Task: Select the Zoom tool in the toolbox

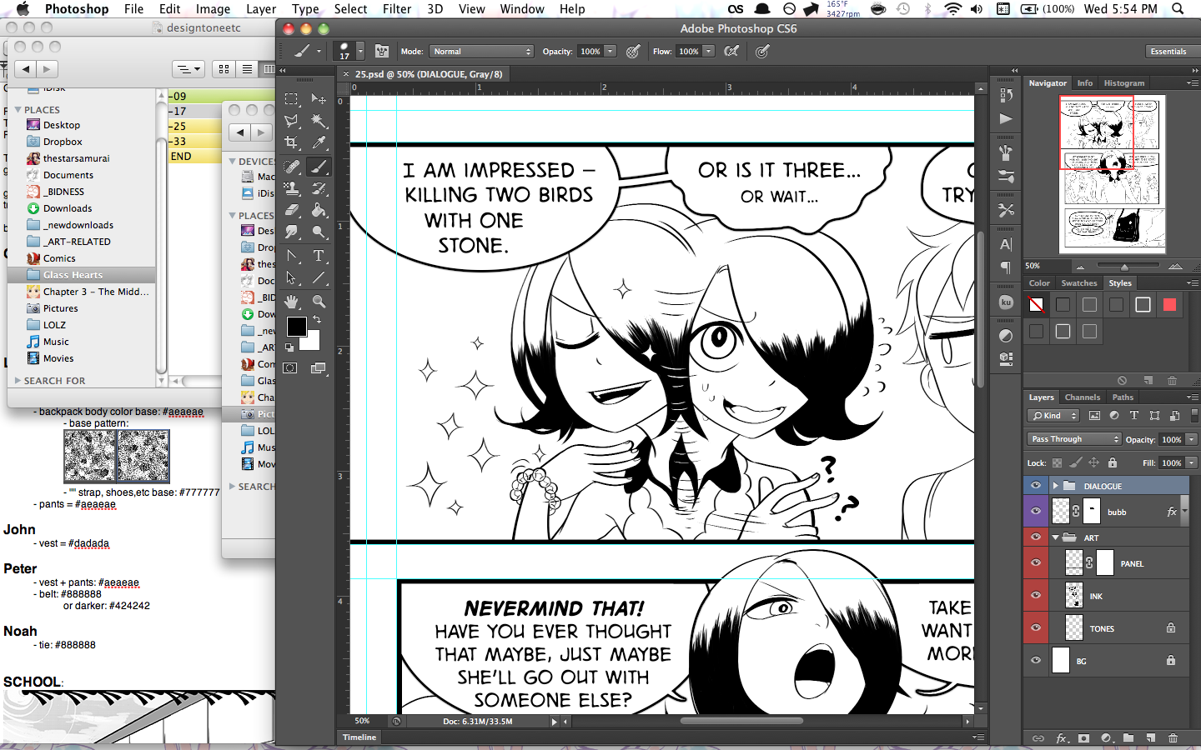Action: pos(319,301)
